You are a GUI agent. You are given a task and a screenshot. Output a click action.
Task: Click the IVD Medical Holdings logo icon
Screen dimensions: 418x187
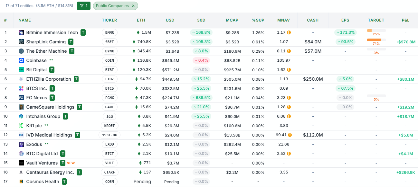tap(21, 135)
